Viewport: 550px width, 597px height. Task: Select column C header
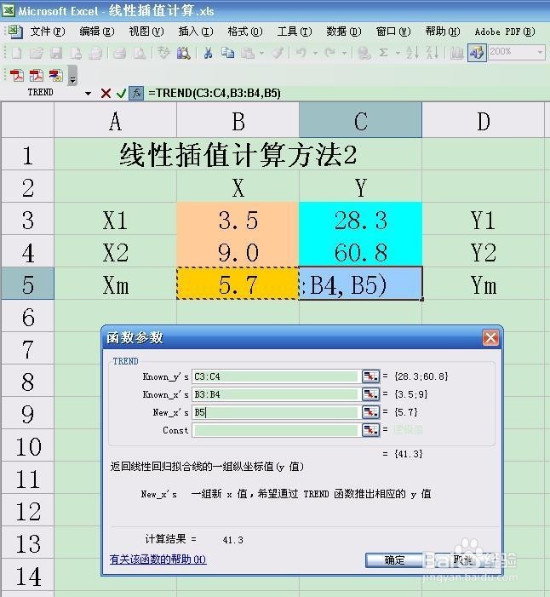tap(360, 120)
